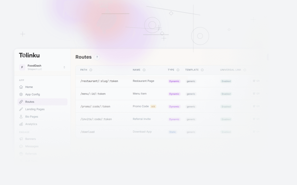The height and width of the screenshot is (185, 297).
Task: Click the TYPE column info icon
Action: pos(178,70)
